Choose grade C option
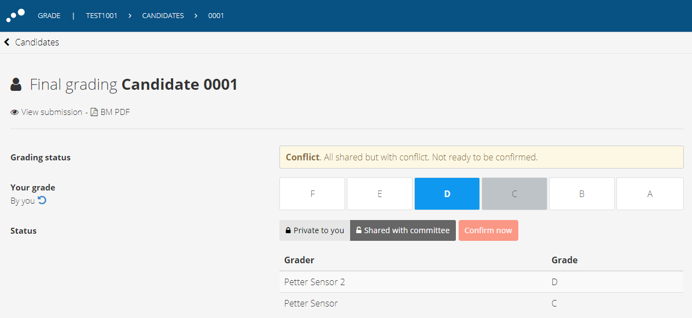 point(514,194)
